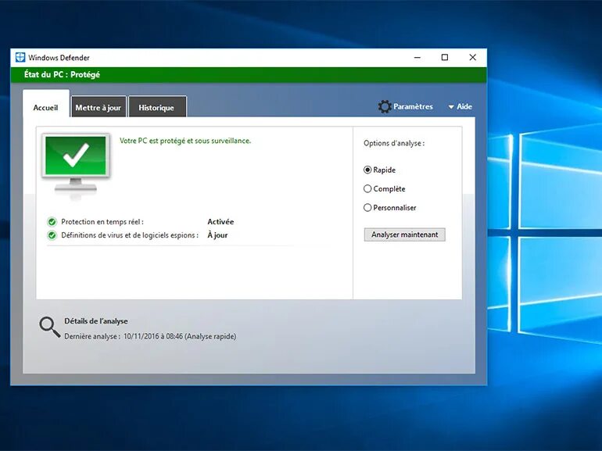Screen dimensions: 602x451
Task: Click the magnifying glass by Détails de l'analyse
Action: click(49, 327)
